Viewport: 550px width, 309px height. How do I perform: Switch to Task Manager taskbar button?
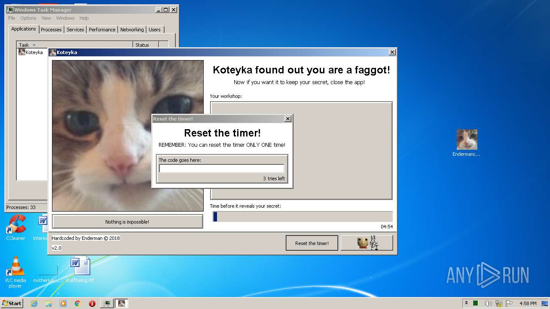click(107, 303)
